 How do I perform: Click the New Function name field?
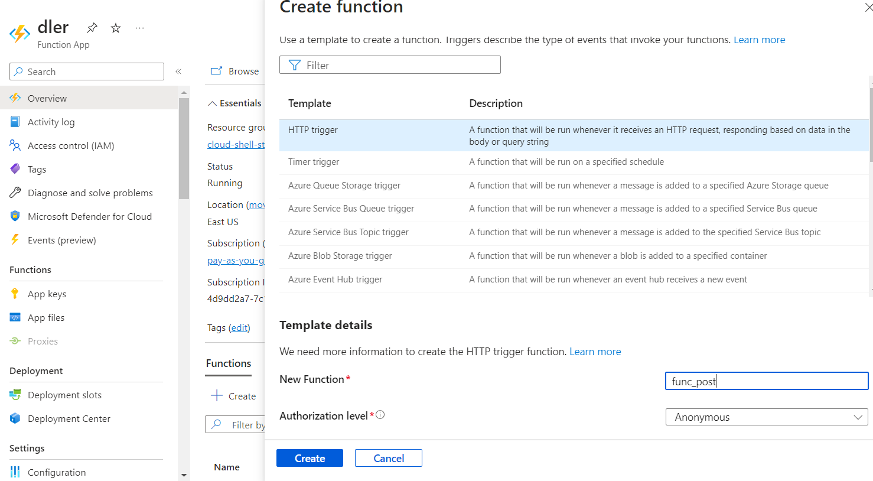(x=767, y=381)
